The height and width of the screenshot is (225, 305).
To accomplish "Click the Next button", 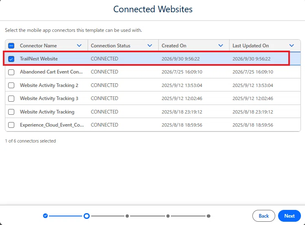I will [290, 216].
